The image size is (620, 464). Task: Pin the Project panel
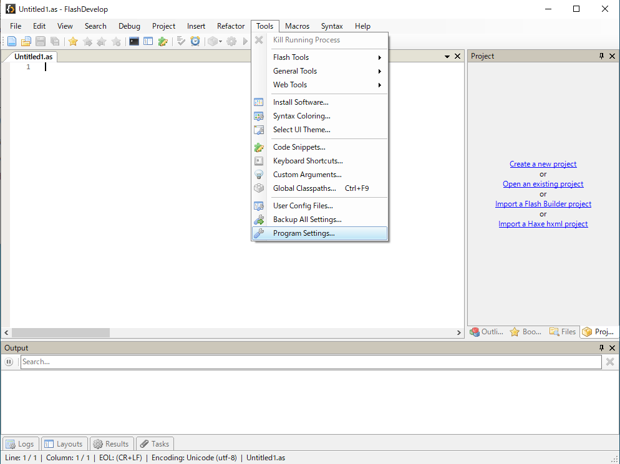[x=601, y=56]
